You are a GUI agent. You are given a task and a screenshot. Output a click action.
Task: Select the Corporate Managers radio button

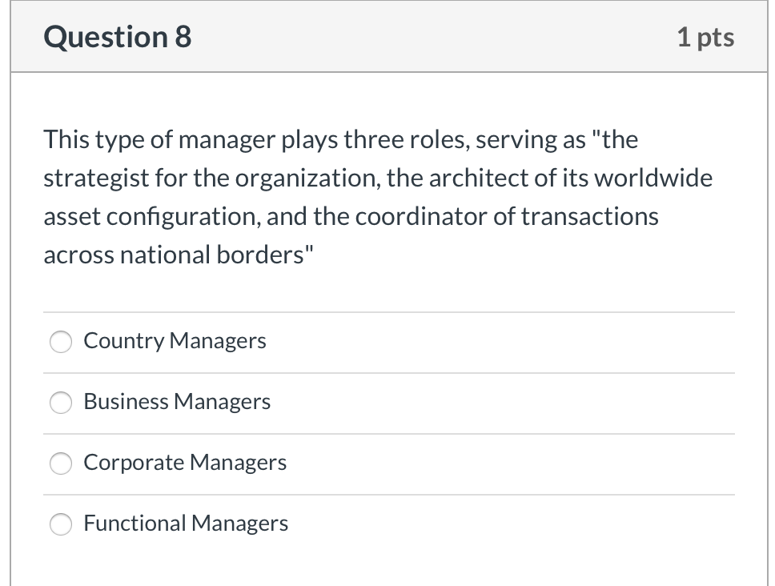point(61,464)
